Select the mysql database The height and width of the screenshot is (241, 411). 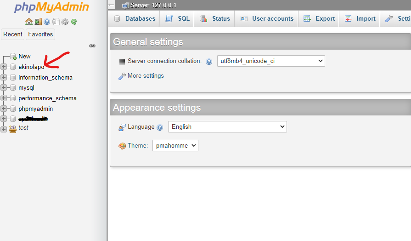pos(26,88)
